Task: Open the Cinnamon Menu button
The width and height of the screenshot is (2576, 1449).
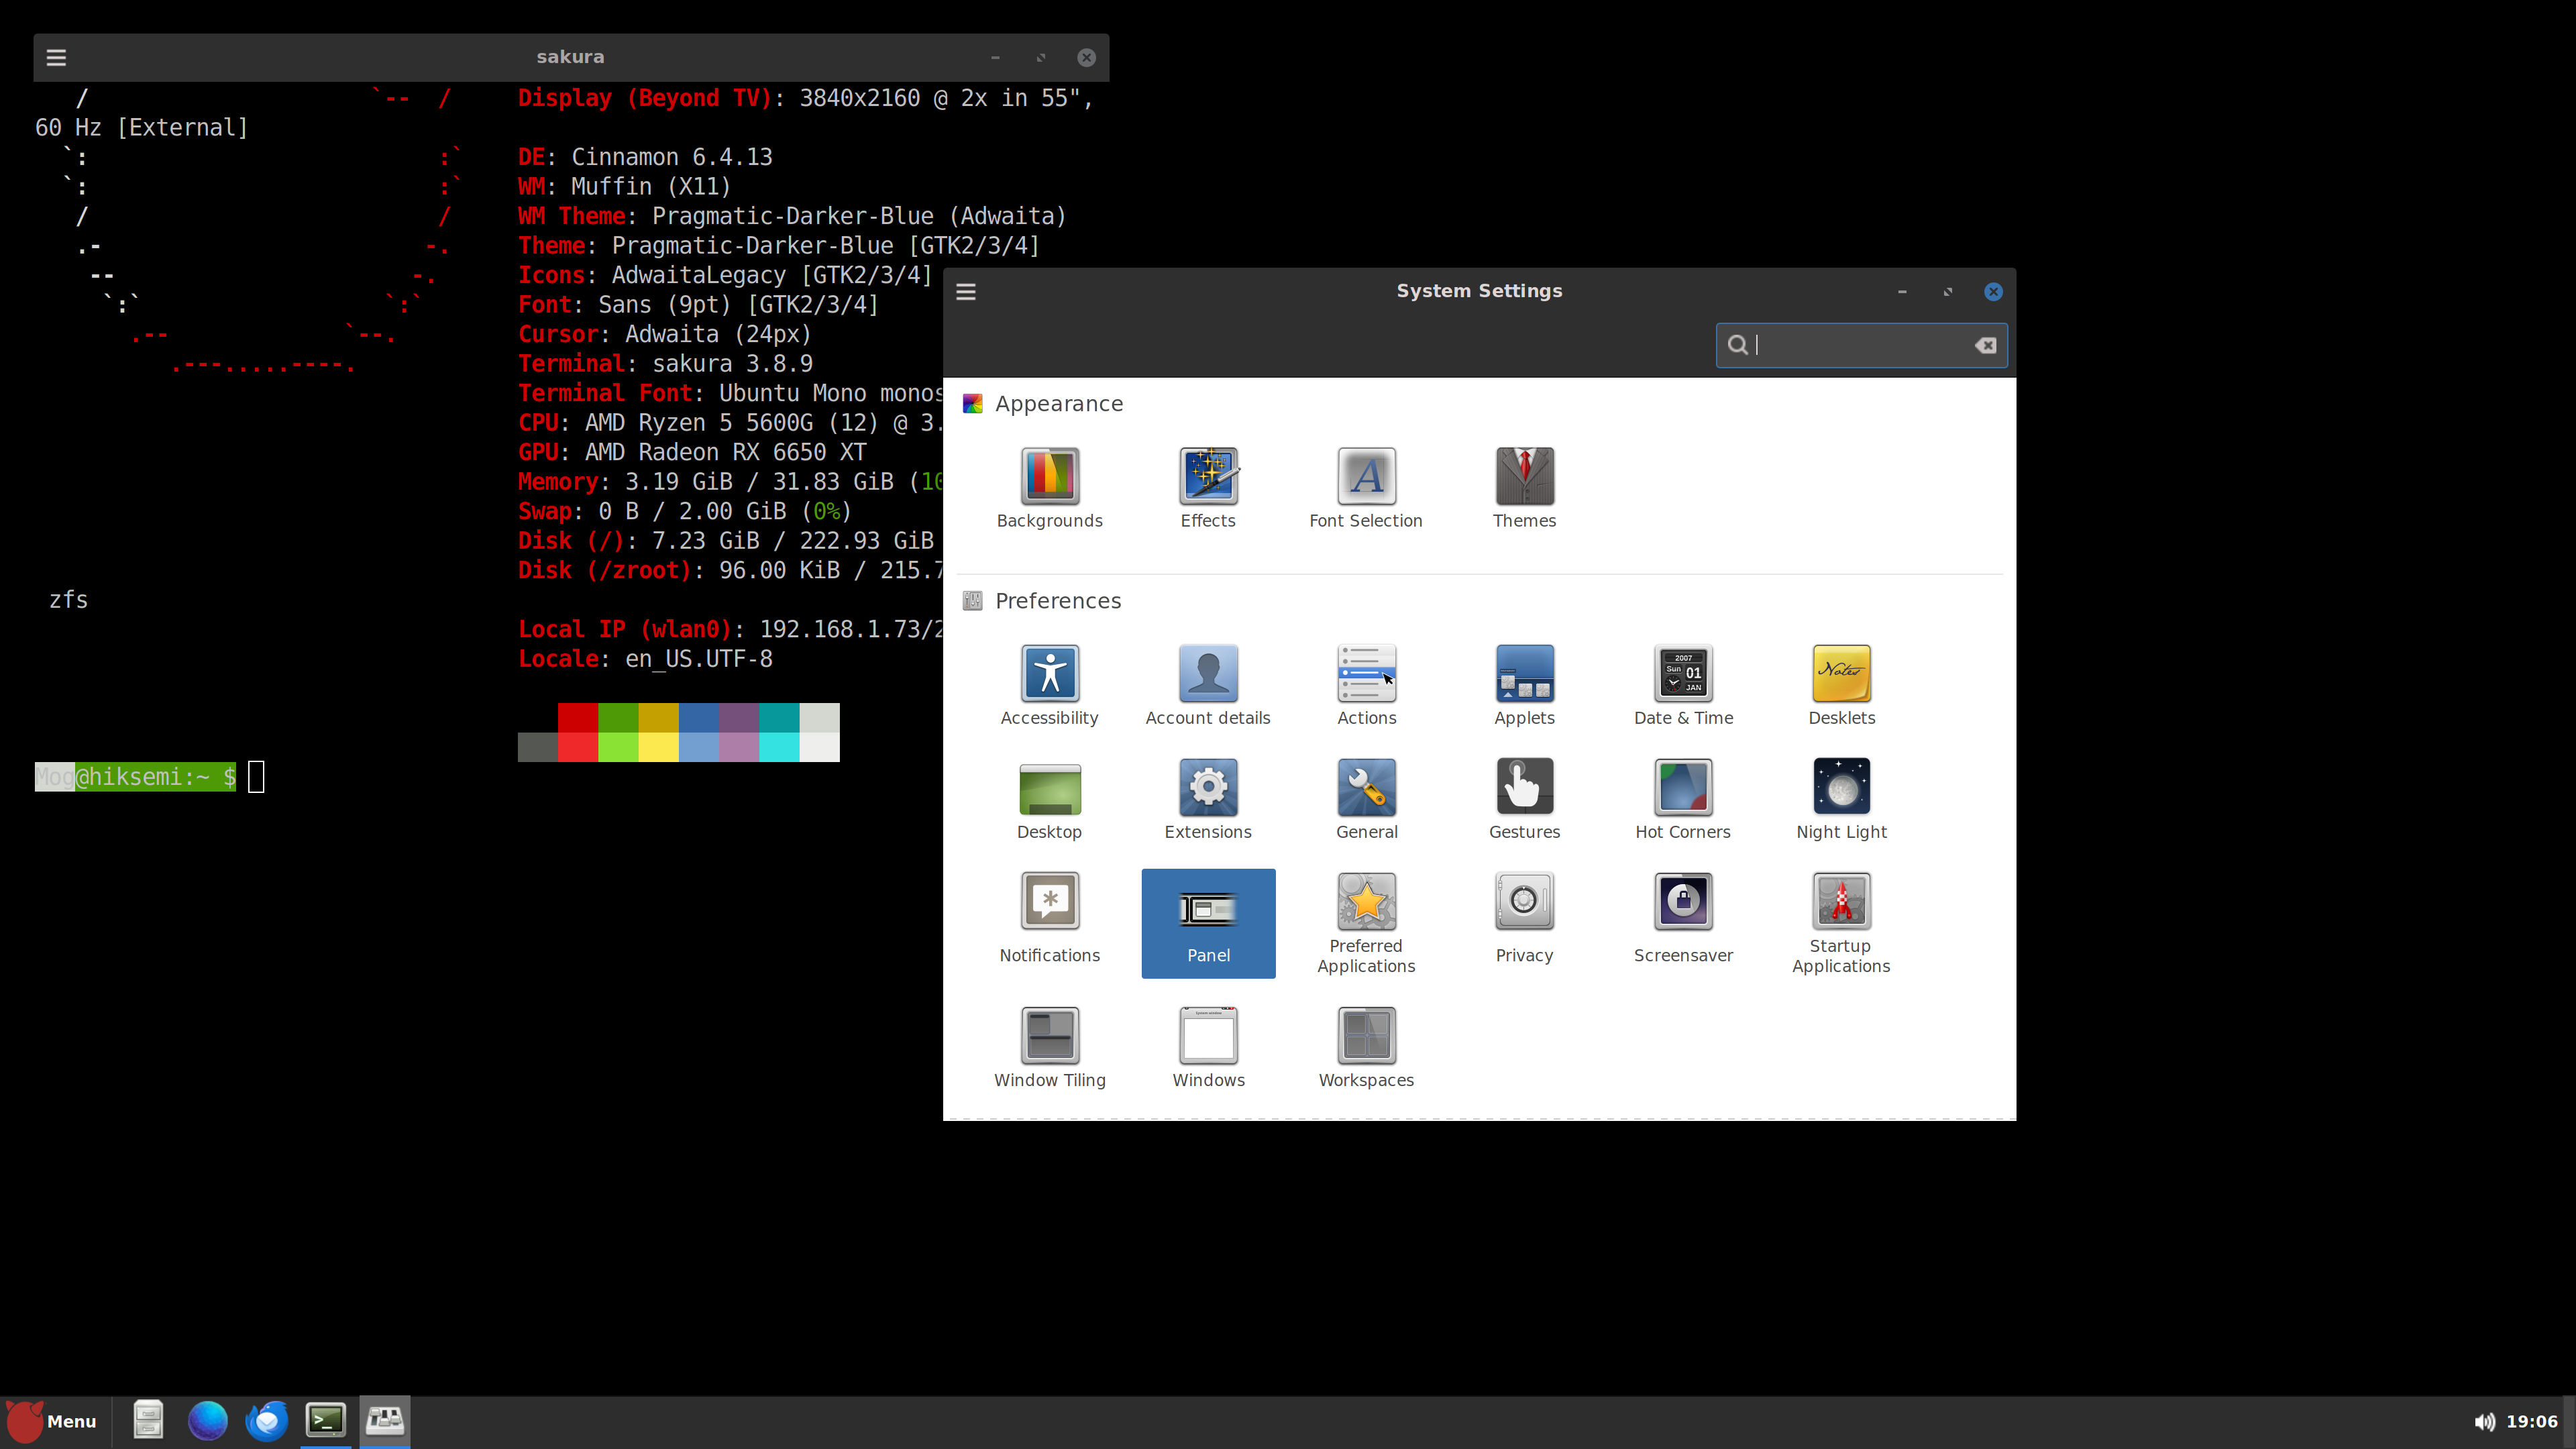Action: [x=53, y=1421]
